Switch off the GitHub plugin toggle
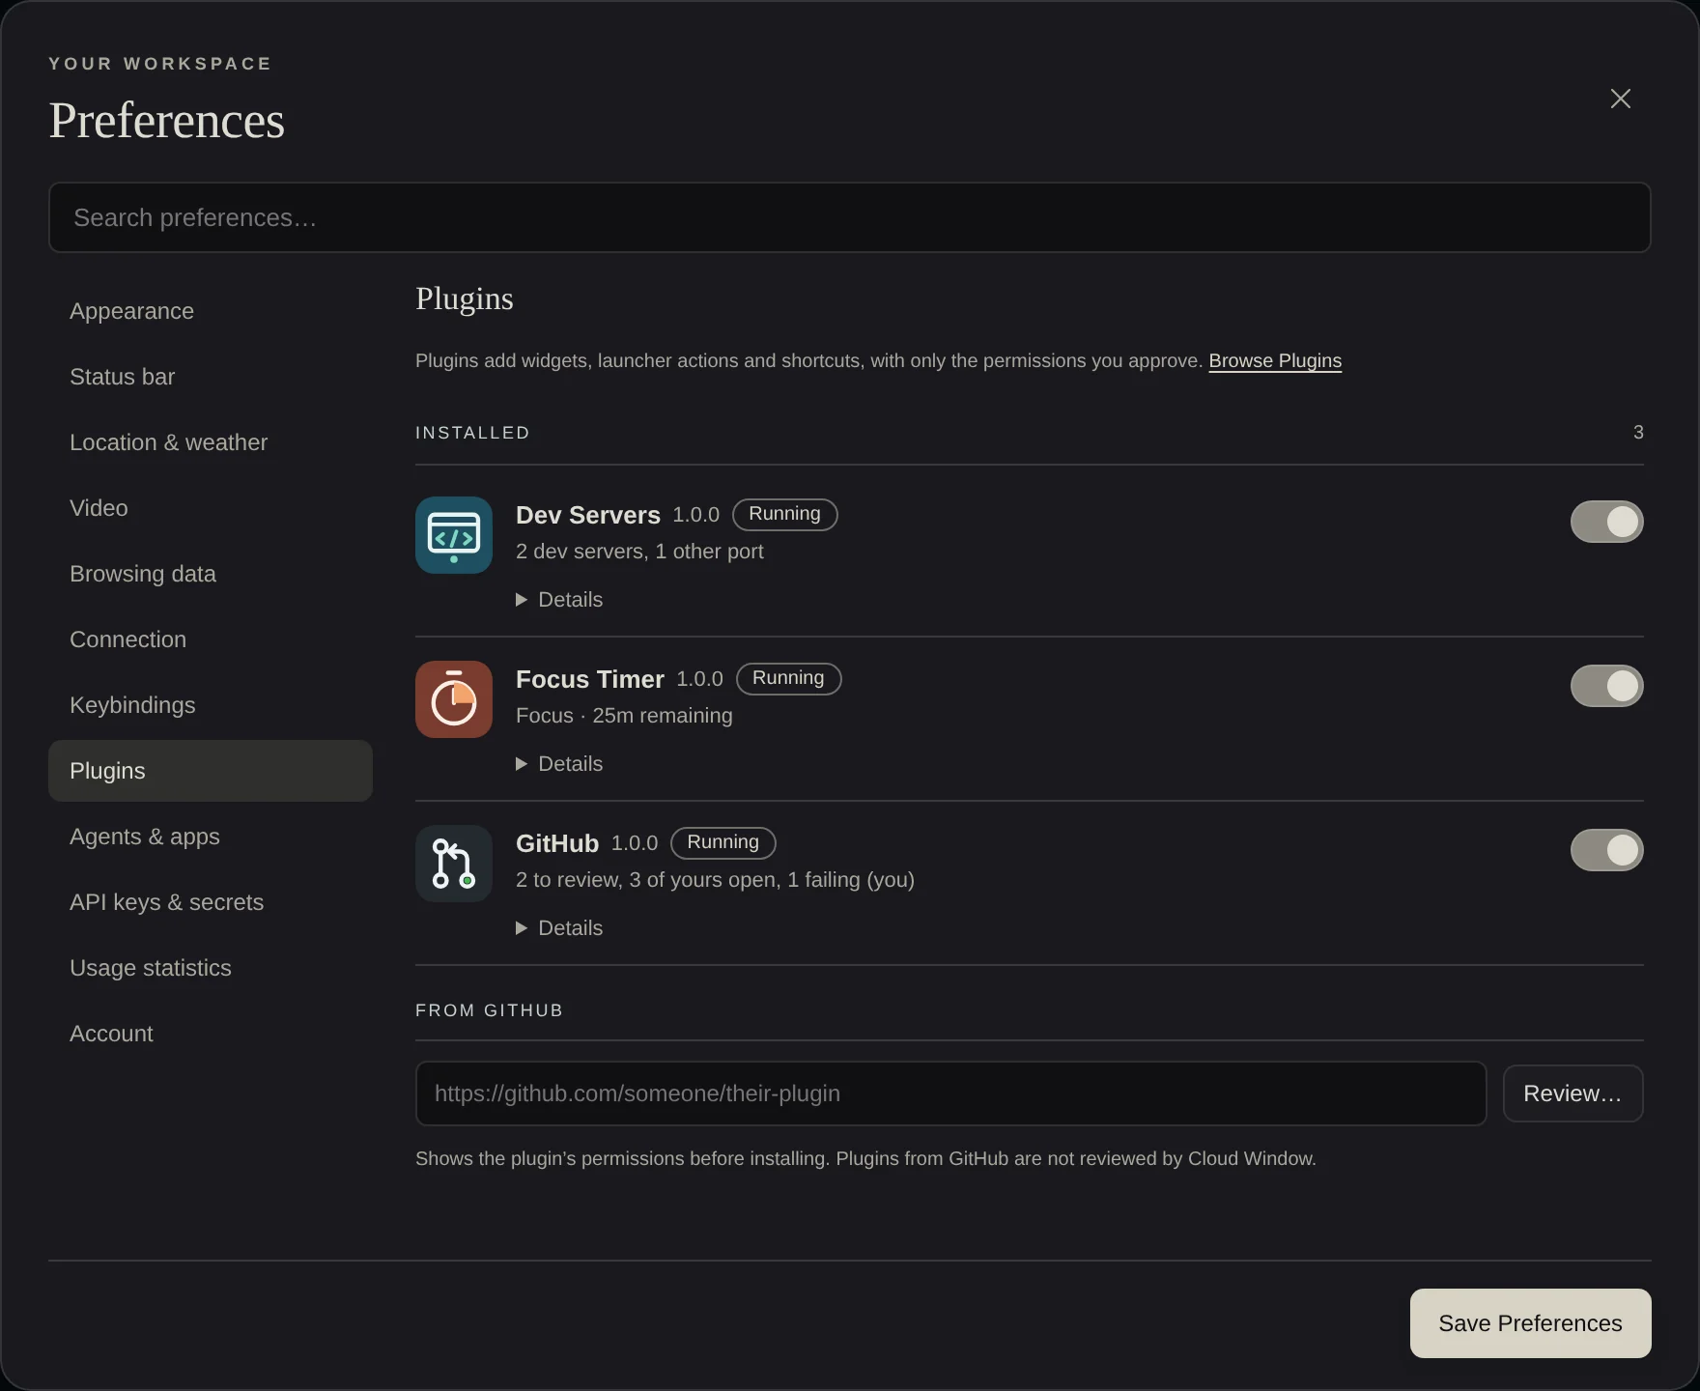Screen dimensions: 1700x1391 pos(1607,850)
